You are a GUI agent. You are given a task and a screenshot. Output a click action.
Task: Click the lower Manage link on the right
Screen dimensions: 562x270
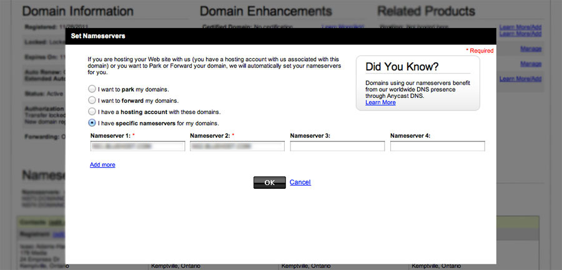[530, 64]
